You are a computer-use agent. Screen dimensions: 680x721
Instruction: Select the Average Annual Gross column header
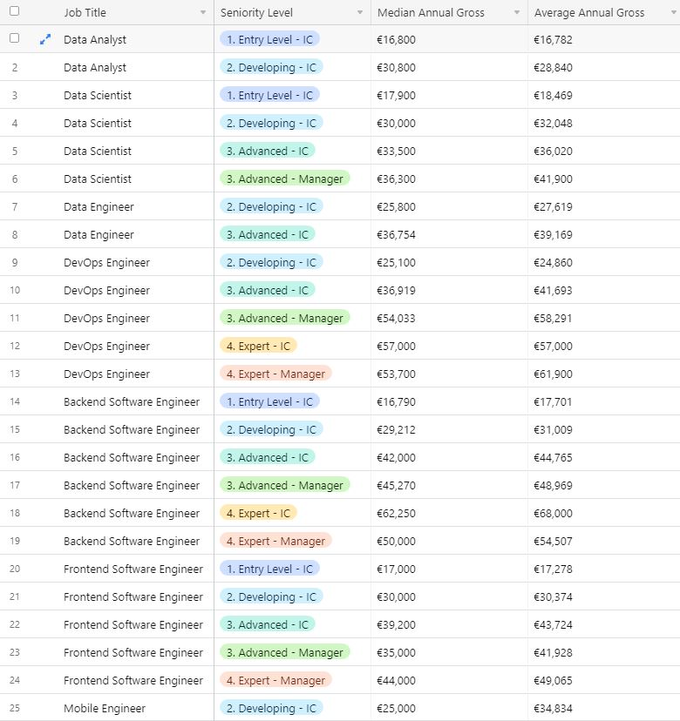(589, 13)
